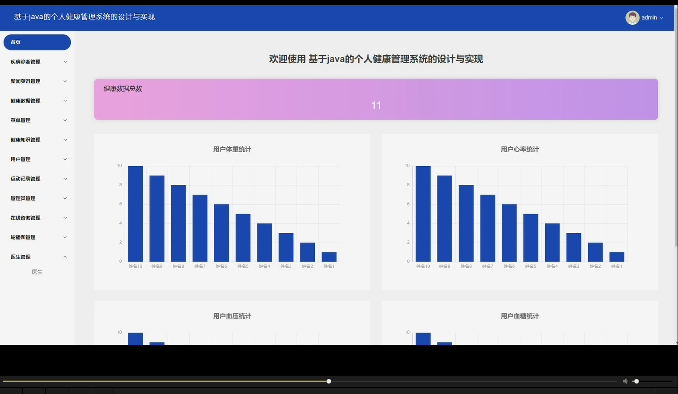Expand the 新闻资讯管理 chevron

coord(65,81)
